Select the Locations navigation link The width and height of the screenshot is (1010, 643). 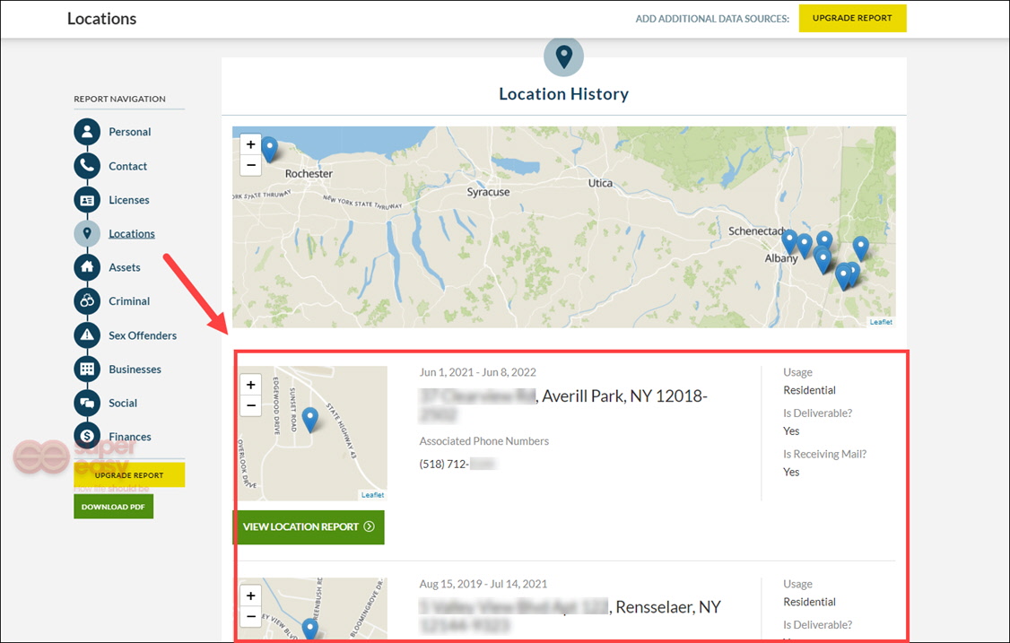coord(131,233)
